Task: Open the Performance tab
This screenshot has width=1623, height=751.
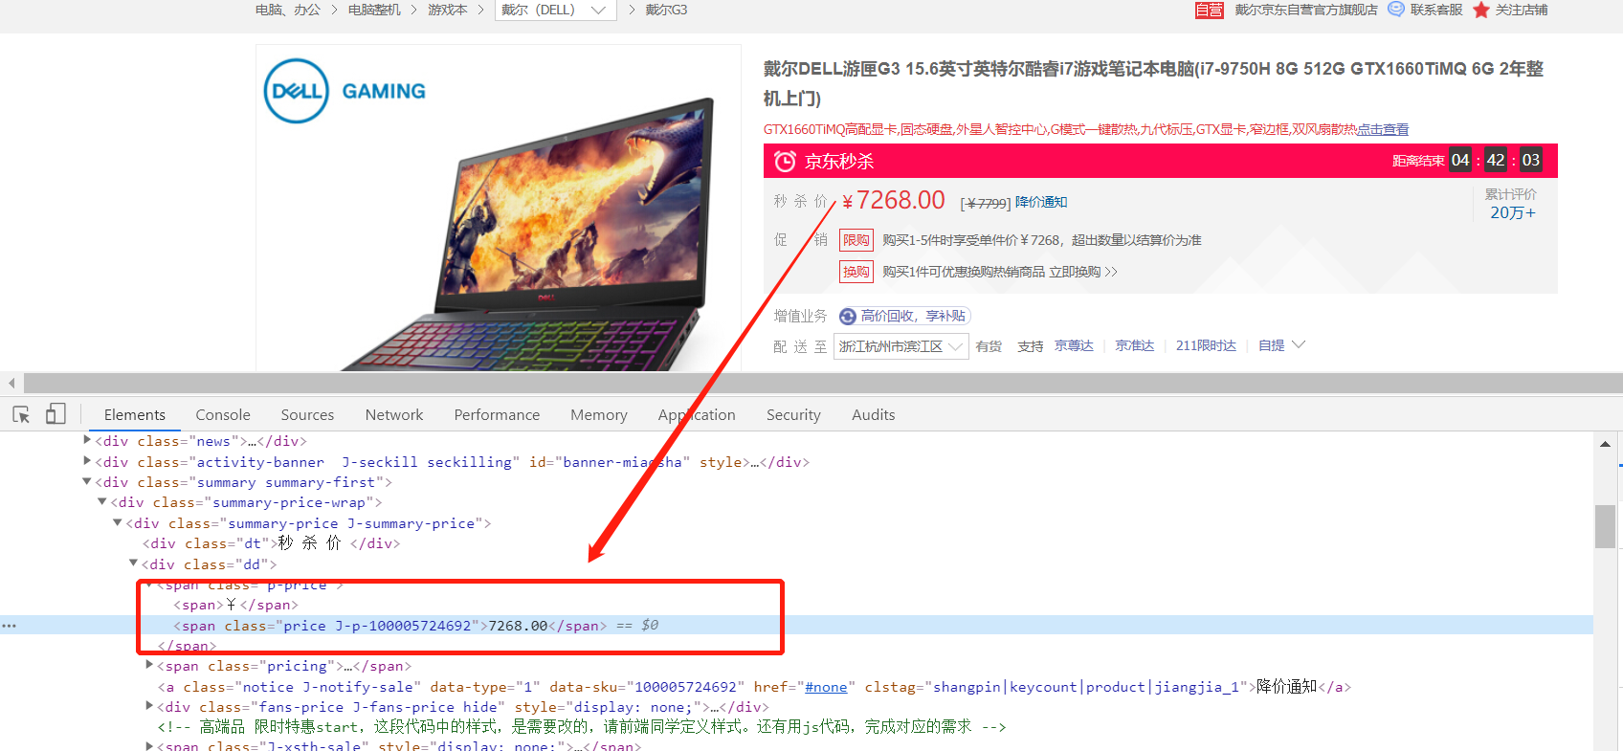Action: point(497,414)
